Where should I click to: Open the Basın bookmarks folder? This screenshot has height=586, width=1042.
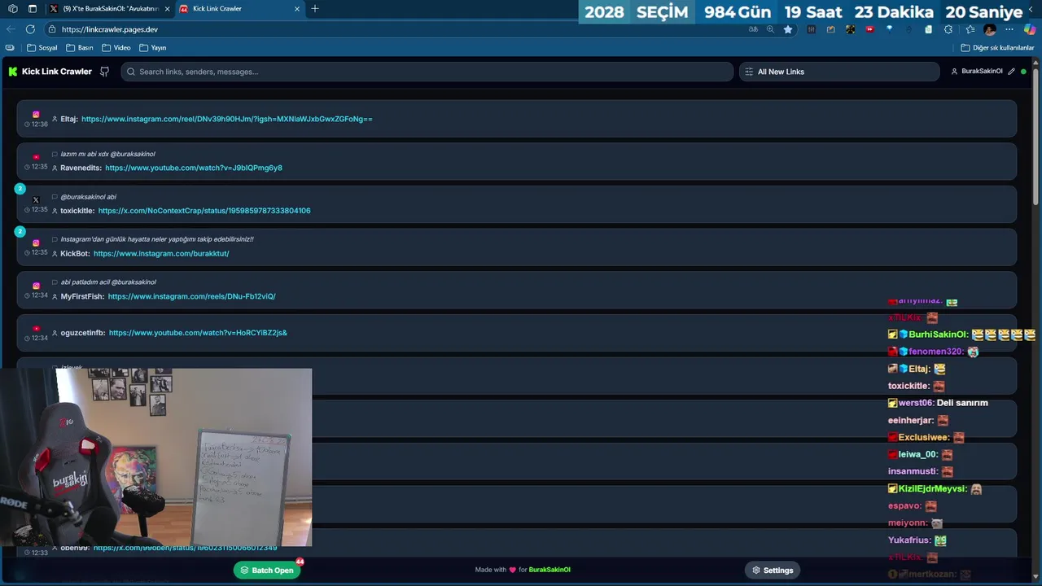tap(79, 48)
